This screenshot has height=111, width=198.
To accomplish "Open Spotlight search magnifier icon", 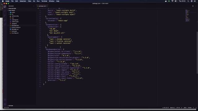I will 188,1.
